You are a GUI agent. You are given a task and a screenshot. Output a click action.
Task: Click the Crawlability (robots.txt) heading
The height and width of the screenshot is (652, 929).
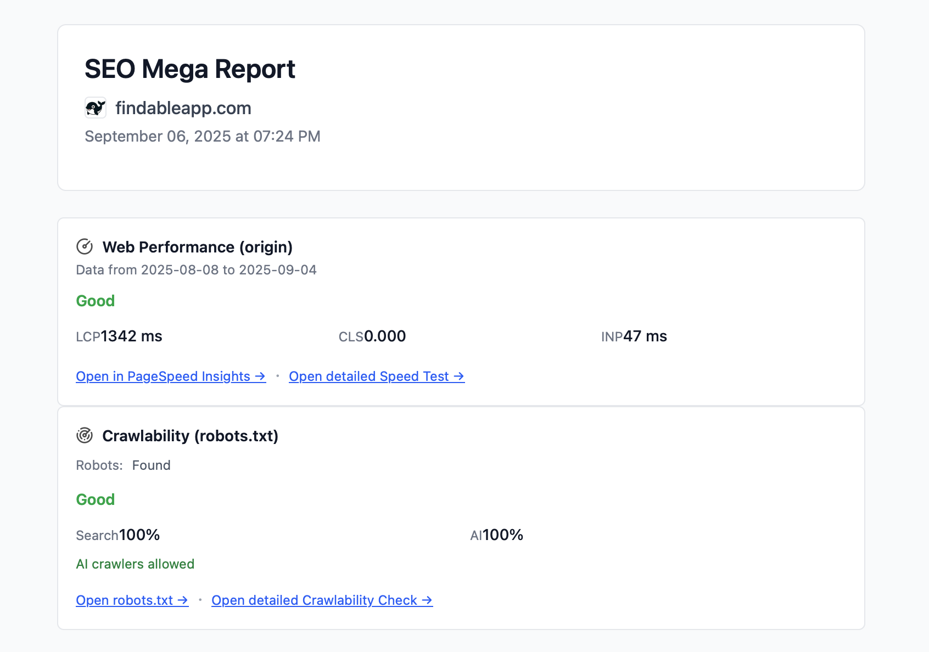pyautogui.click(x=190, y=436)
